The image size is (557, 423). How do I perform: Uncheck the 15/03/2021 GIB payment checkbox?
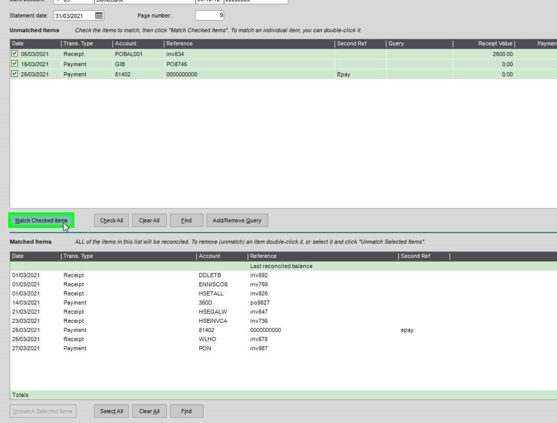point(14,64)
